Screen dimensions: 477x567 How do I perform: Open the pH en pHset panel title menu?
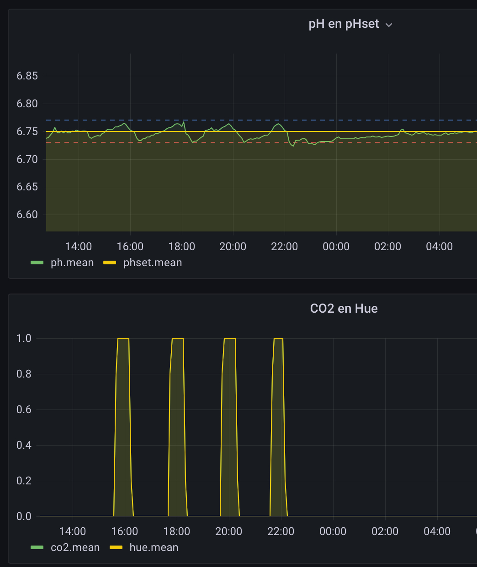(344, 24)
